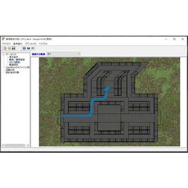Select 基本条件 tree item
Viewport: 188px width, 188px height.
(x=14, y=57)
